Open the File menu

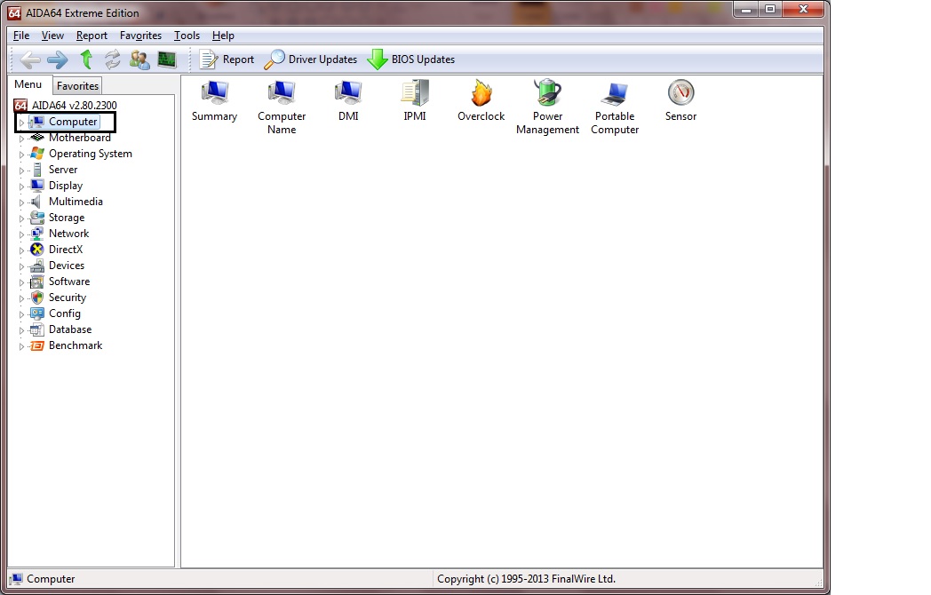(x=21, y=36)
